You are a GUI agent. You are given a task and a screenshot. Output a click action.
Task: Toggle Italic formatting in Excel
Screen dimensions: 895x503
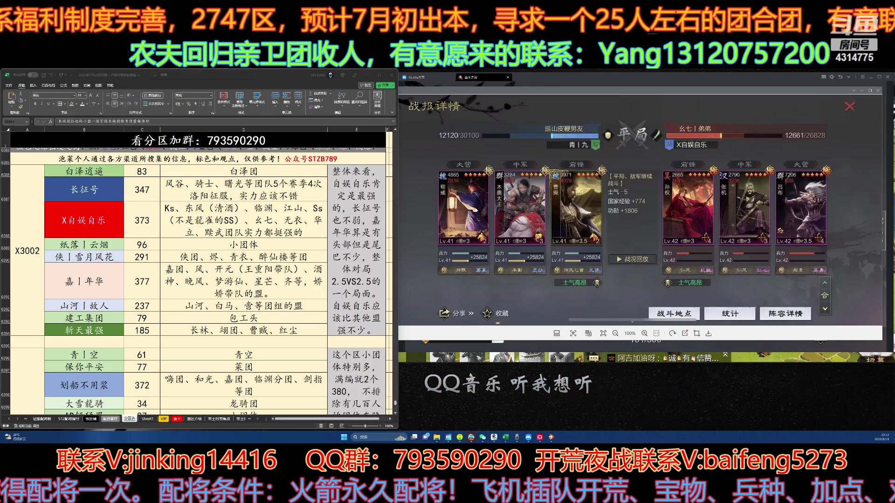[x=42, y=103]
